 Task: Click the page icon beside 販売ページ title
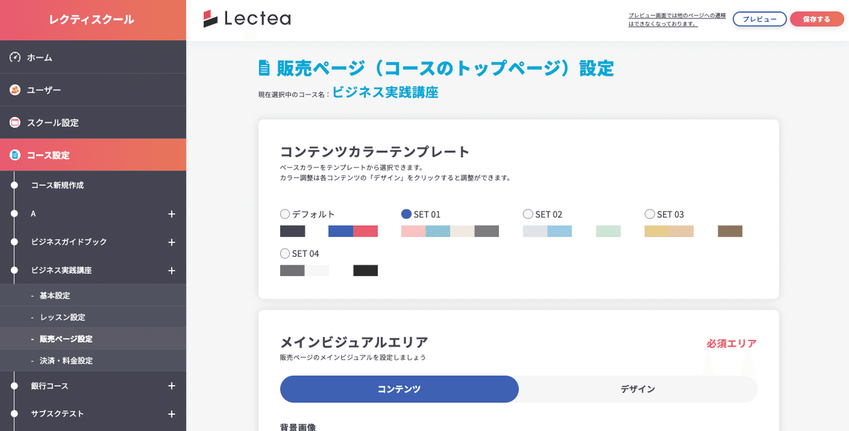coord(264,68)
